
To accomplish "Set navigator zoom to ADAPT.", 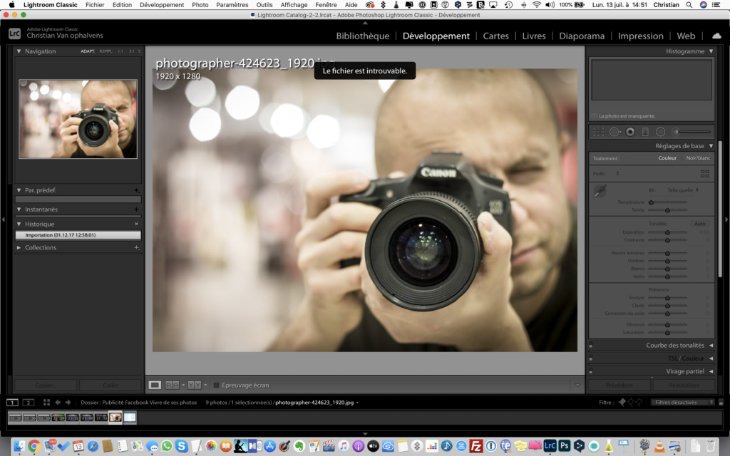I will (x=88, y=51).
